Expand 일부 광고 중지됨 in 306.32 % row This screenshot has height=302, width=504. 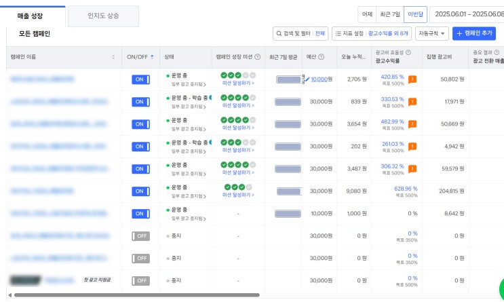pos(189,174)
